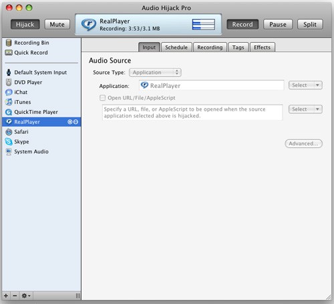This screenshot has width=334, height=304.
Task: Switch to the Effects tab
Action: tap(263, 47)
